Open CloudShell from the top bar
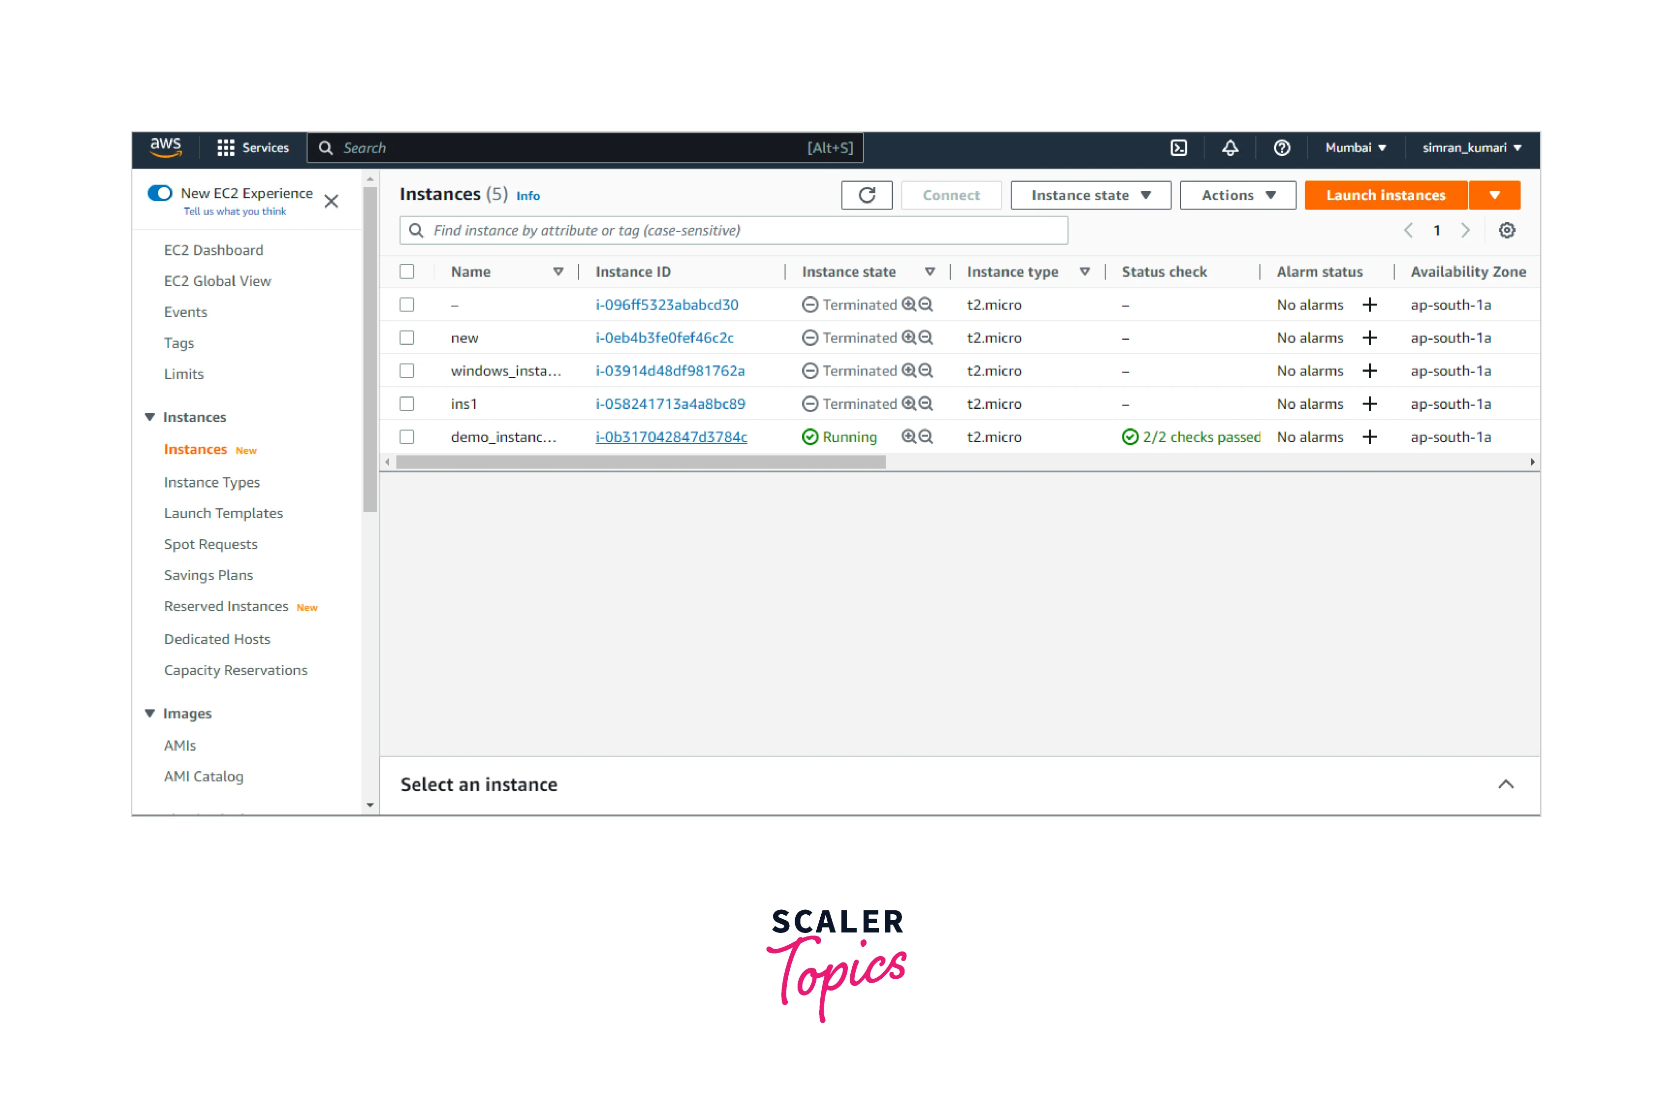 click(x=1179, y=148)
